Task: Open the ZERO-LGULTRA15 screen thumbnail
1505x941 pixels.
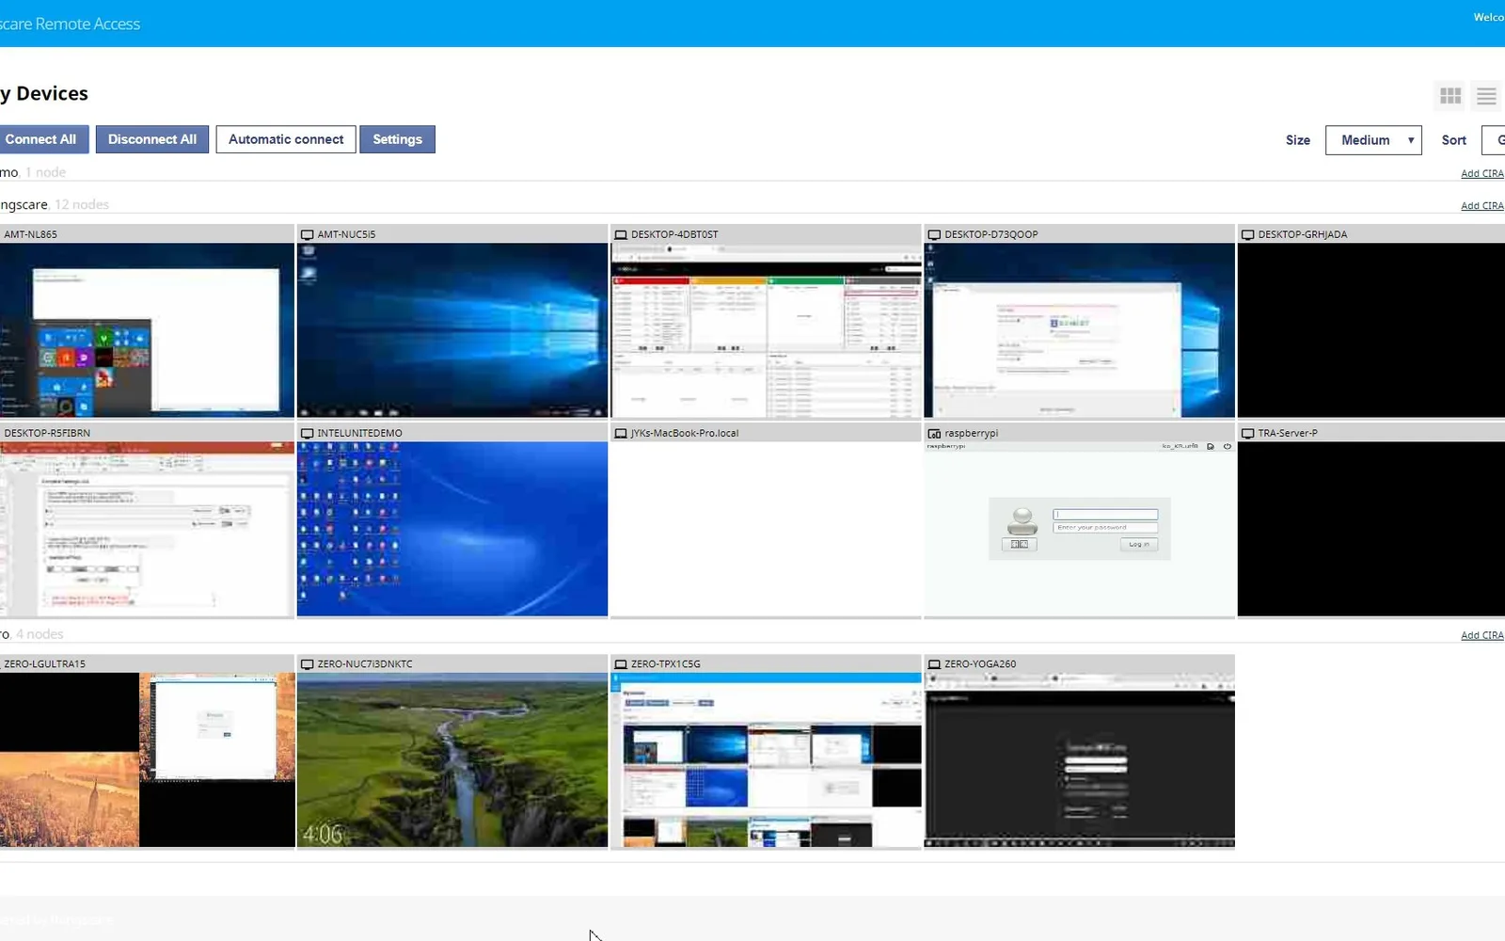Action: (x=147, y=759)
